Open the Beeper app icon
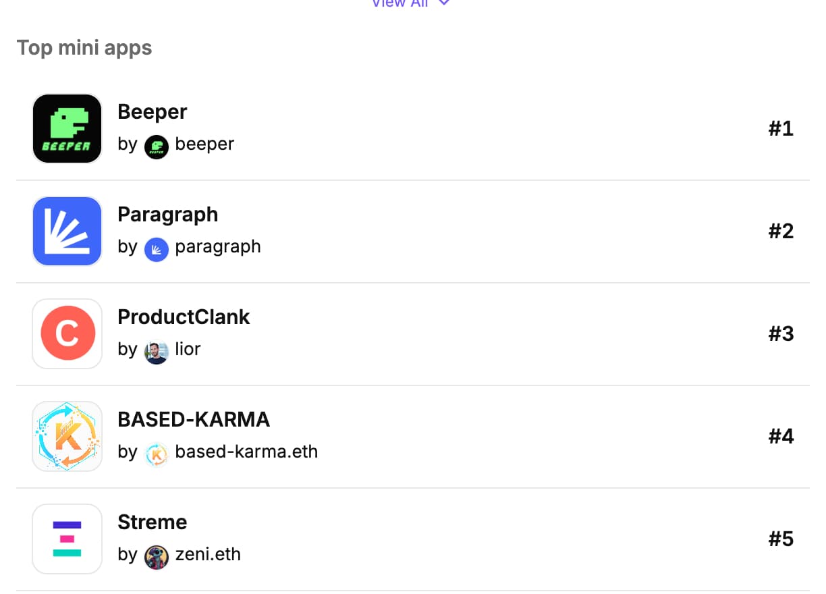The height and width of the screenshot is (594, 826). point(67,128)
